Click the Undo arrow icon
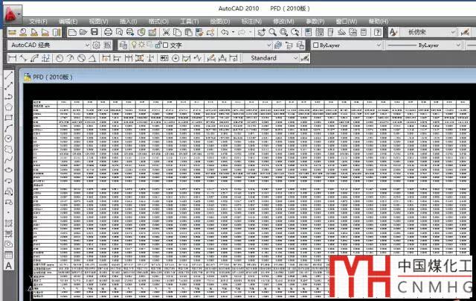476x301 pixels. (x=225, y=32)
